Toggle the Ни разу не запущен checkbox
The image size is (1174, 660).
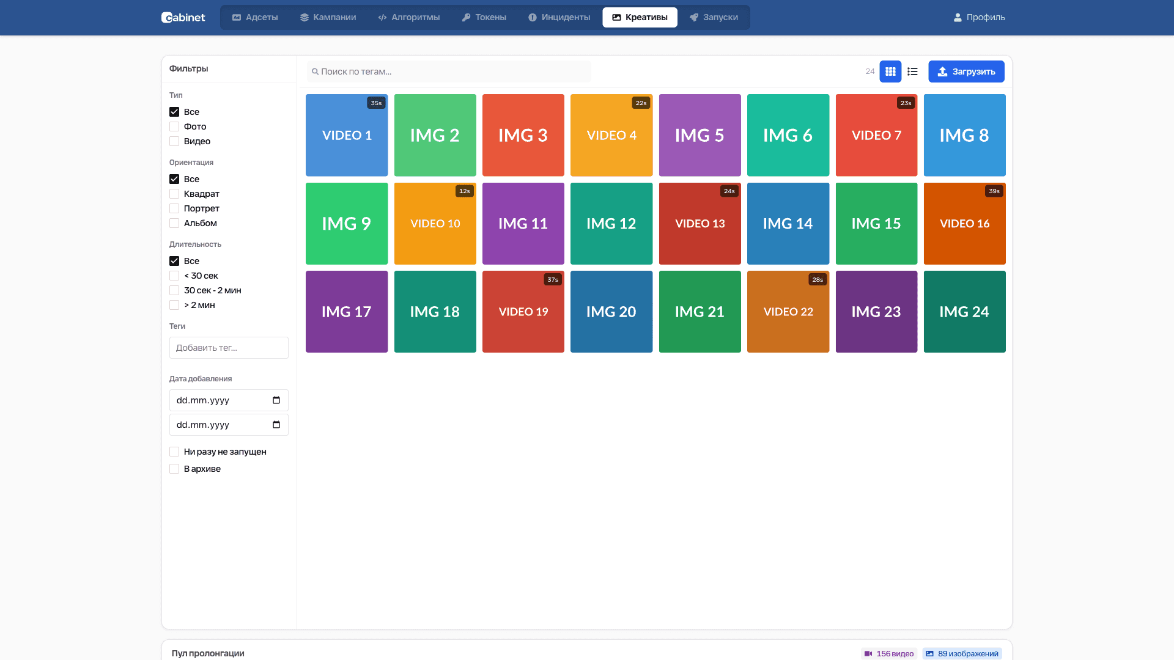click(x=174, y=452)
